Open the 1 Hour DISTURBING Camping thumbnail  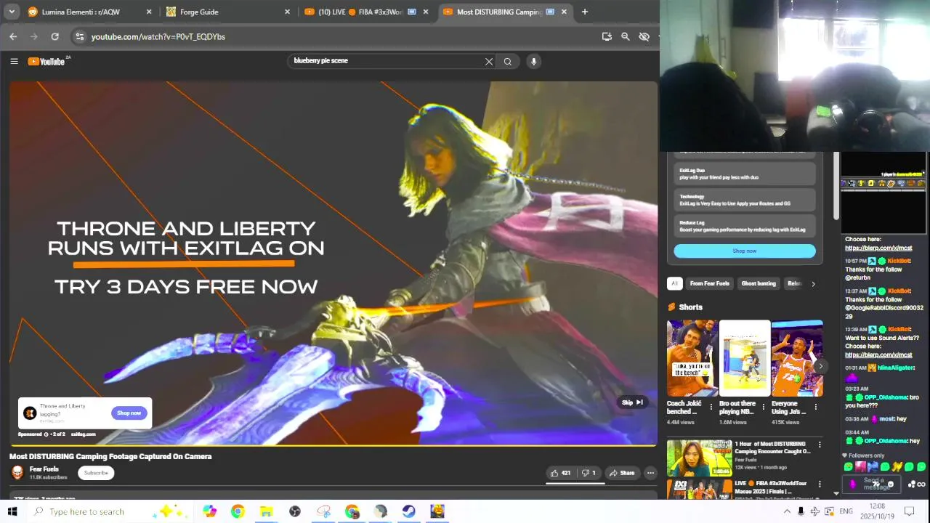point(700,458)
